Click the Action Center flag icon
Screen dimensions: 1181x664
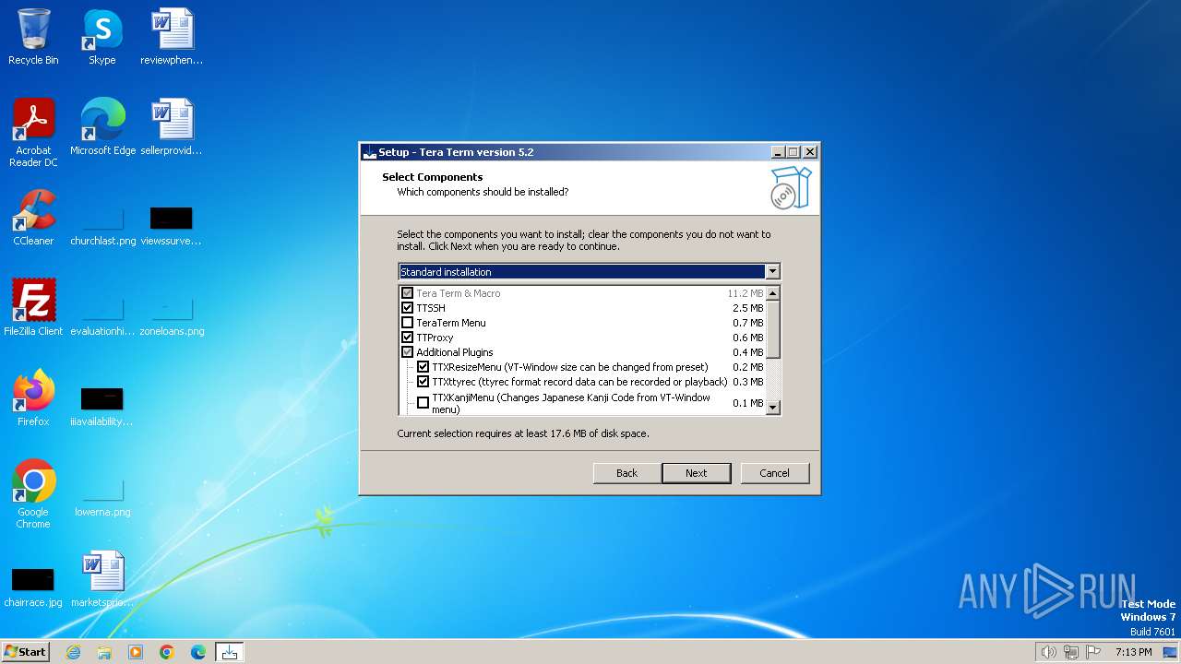click(1093, 652)
